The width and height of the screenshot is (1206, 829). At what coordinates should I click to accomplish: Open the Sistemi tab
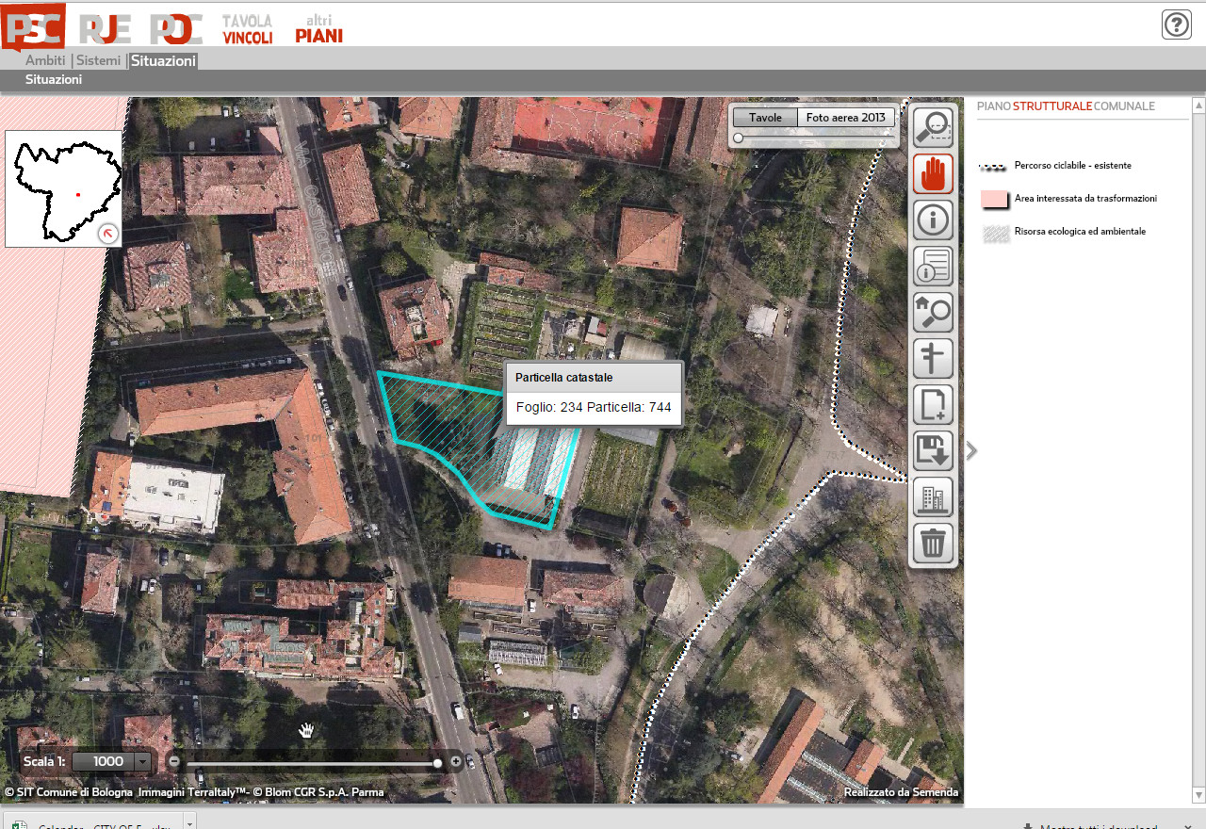pos(99,60)
